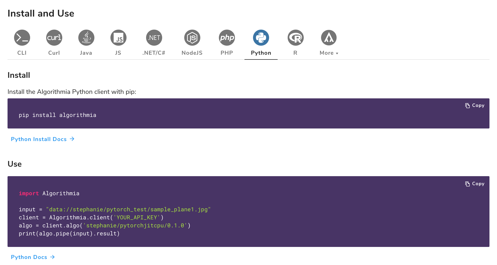Switch to the Java tab label
The image size is (497, 265).
[x=86, y=53]
